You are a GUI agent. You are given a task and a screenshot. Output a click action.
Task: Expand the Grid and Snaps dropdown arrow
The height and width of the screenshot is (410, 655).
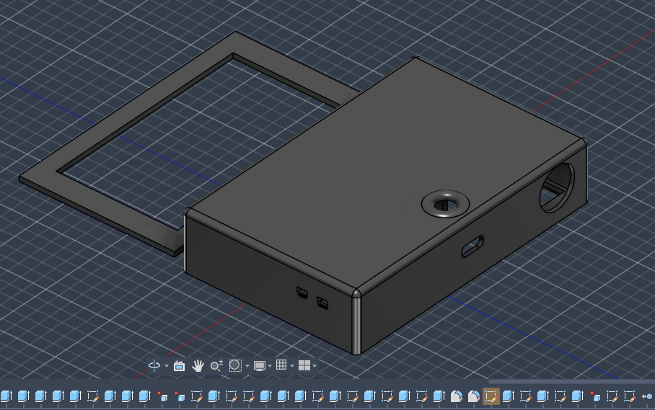coord(292,366)
